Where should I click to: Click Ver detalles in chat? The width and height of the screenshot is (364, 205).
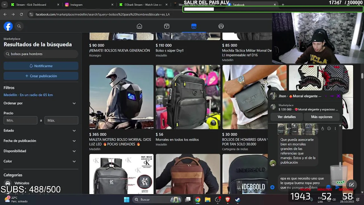point(287,117)
